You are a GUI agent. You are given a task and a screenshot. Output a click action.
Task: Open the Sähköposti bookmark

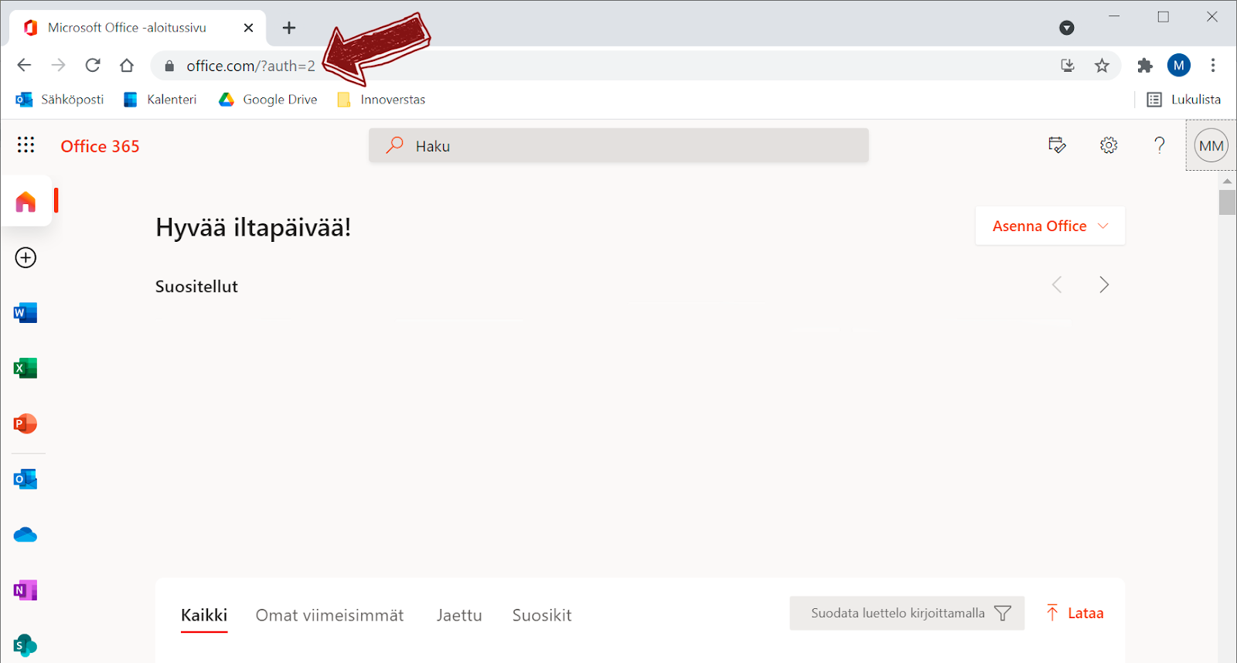pyautogui.click(x=60, y=99)
